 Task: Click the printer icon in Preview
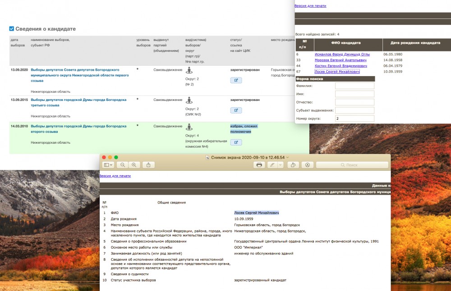259,165
